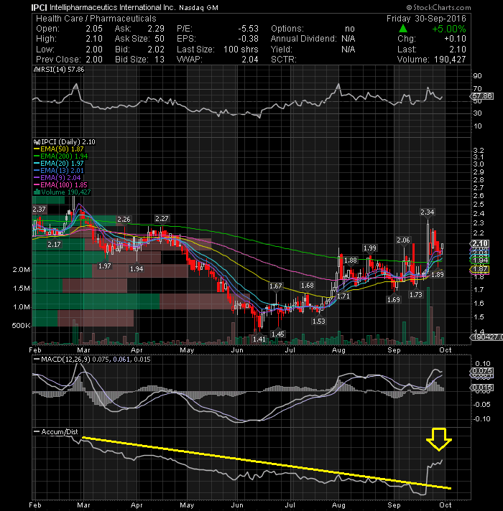Click the green EMA(200) 1.94 legend swatch
This screenshot has width=503, height=511.
37,156
